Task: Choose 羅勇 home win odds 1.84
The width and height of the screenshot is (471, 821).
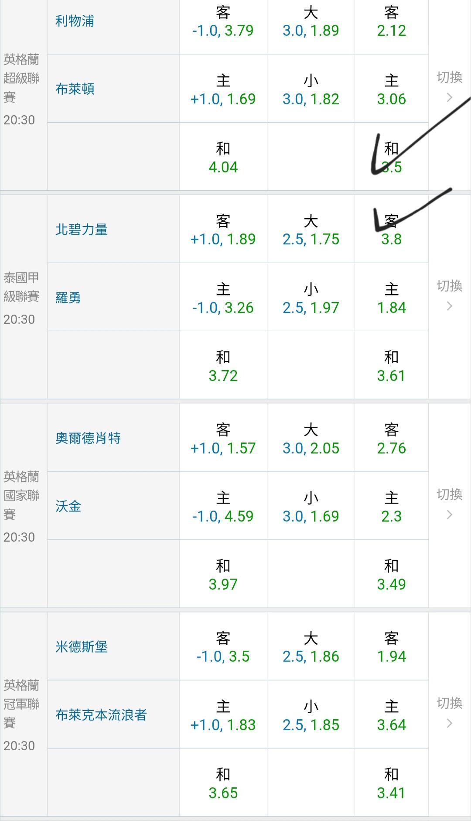Action: pyautogui.click(x=391, y=299)
